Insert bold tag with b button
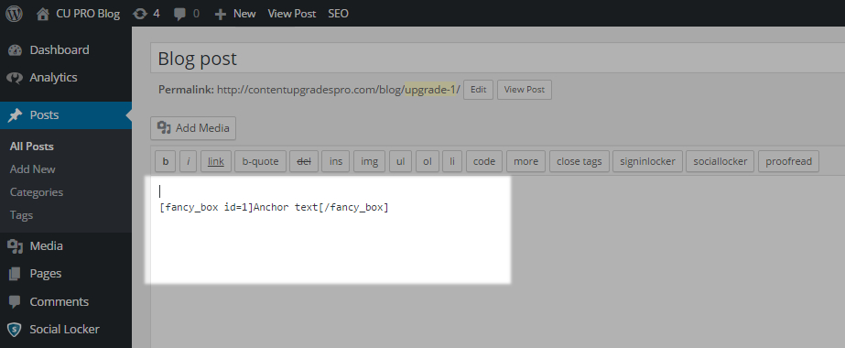845x348 pixels. [x=166, y=161]
